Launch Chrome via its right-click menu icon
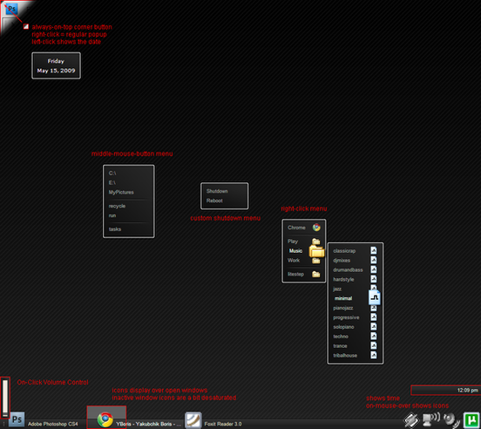 click(316, 228)
